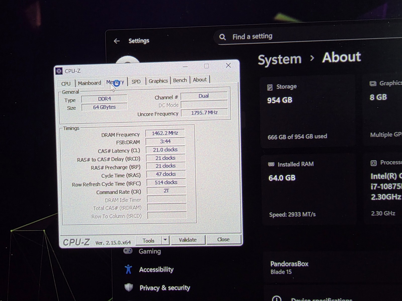402x301 pixels.
Task: Click the CAS# Latency value 21.0 clocks
Action: [x=165, y=150]
